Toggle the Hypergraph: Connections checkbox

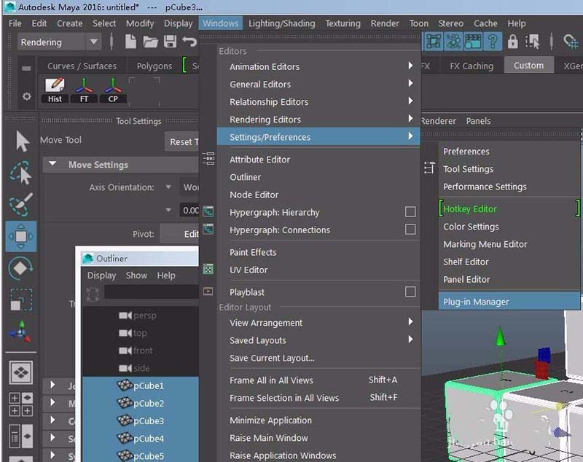point(412,230)
